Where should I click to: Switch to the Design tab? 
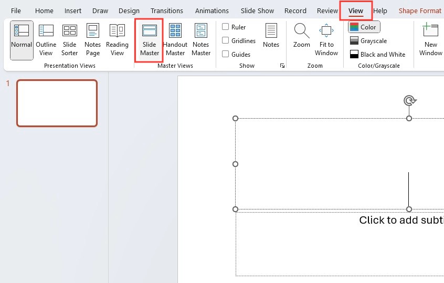tap(129, 11)
